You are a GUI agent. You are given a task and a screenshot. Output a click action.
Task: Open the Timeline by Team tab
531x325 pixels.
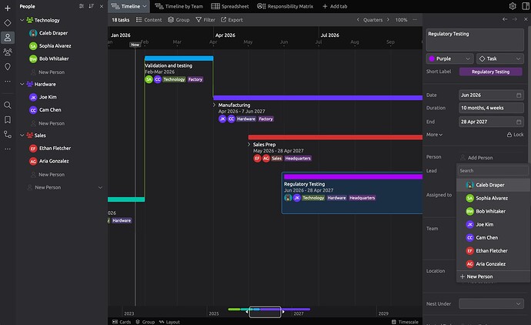(182, 6)
